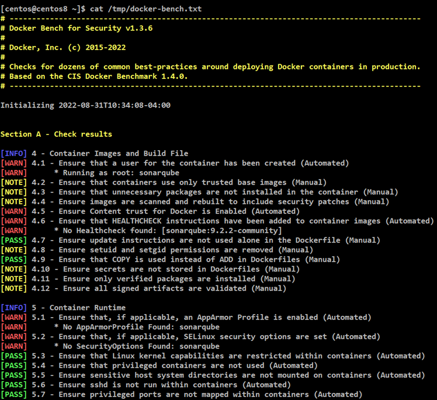
Task: Click the 'Docker, Inc. (c) 2015-2022' line
Action: (x=67, y=48)
